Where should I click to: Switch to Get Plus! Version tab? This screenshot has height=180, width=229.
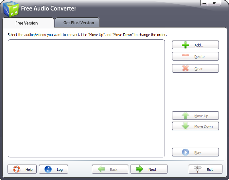[x=77, y=23]
